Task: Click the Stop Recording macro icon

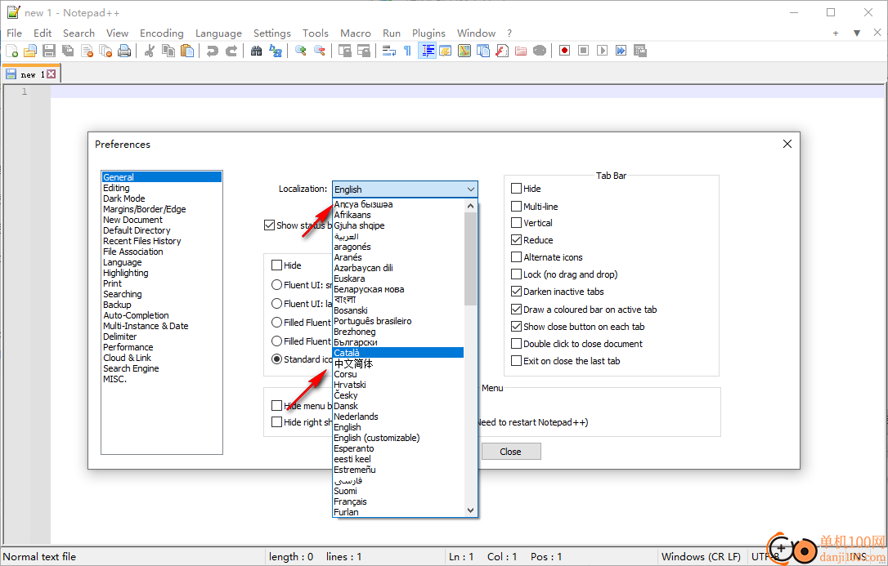Action: 583,51
